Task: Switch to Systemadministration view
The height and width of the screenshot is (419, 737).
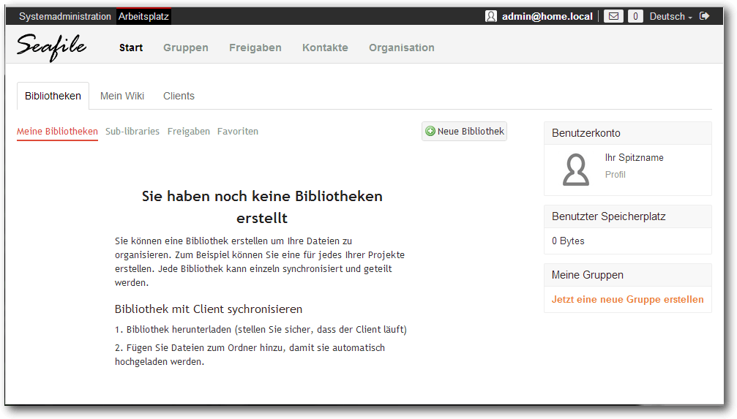Action: click(x=65, y=16)
